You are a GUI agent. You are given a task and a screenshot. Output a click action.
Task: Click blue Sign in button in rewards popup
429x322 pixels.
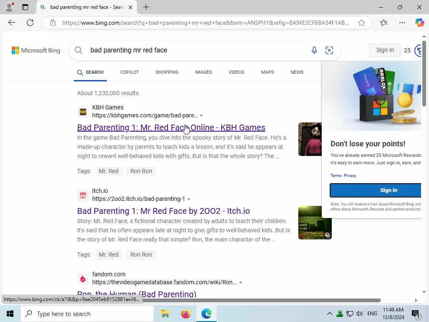[375, 190]
